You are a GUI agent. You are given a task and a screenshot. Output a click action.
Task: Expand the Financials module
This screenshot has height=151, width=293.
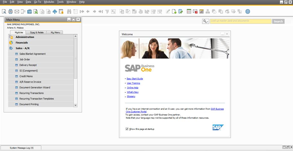point(41,43)
